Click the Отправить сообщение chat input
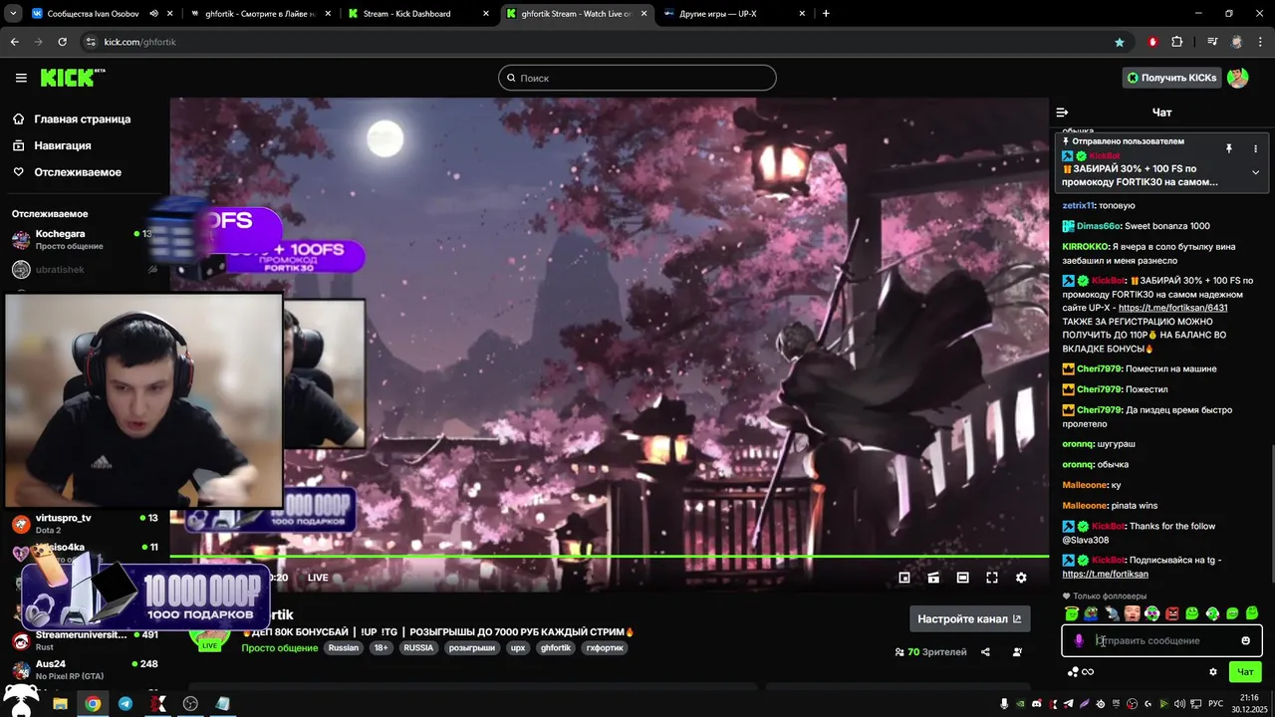 click(x=1161, y=640)
